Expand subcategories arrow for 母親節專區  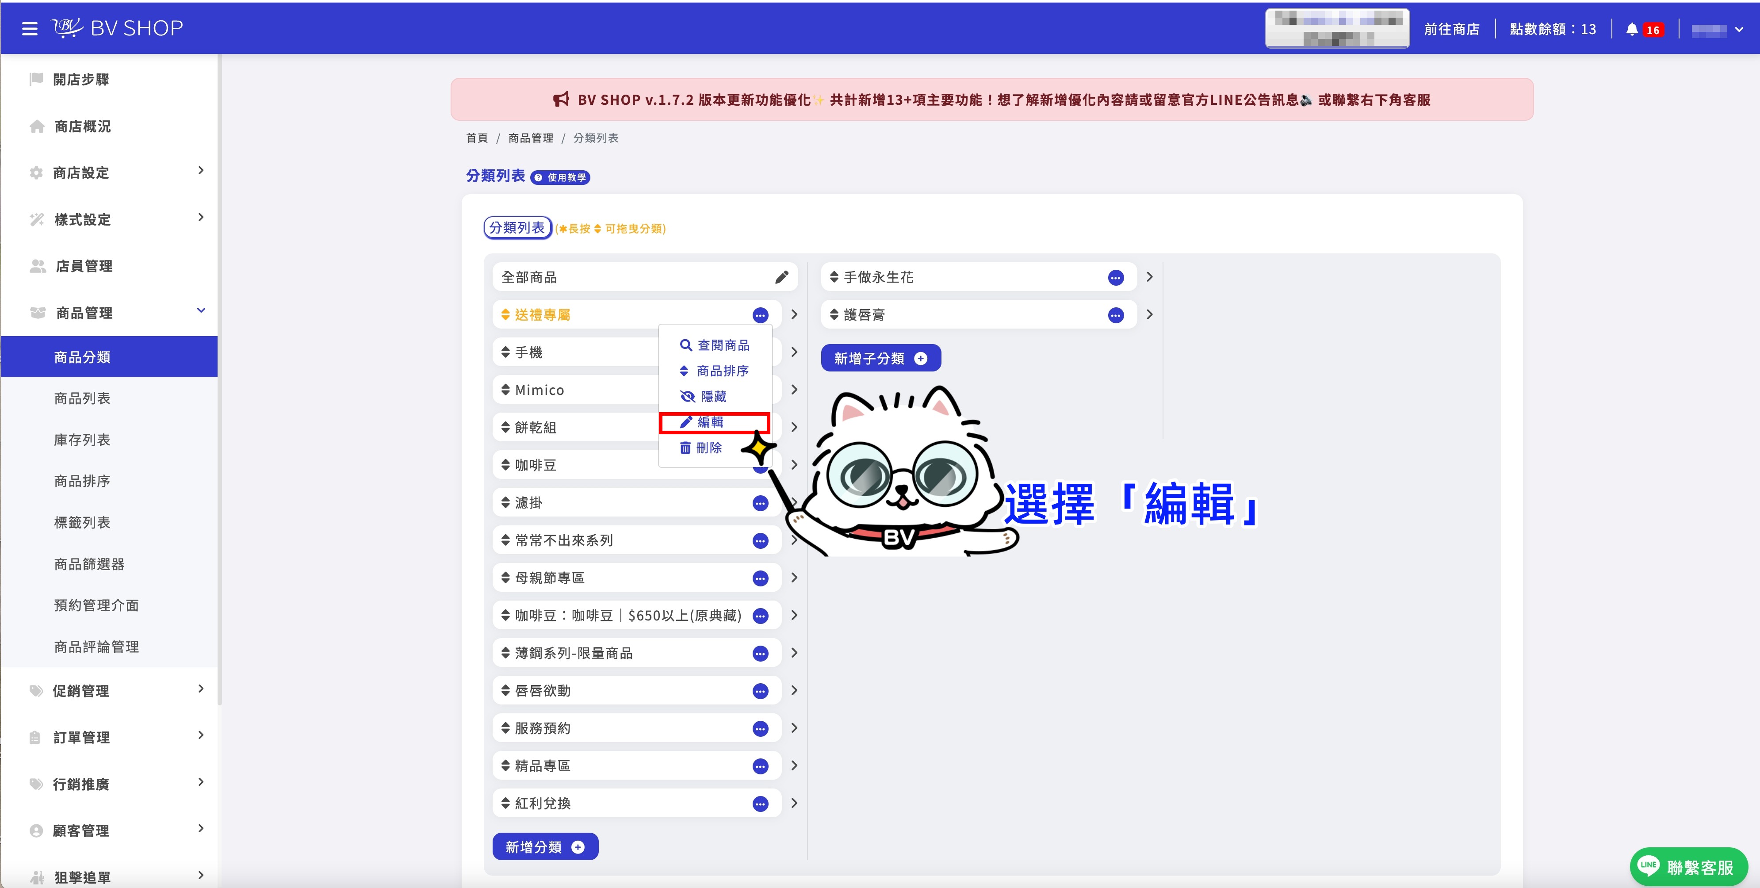(794, 578)
